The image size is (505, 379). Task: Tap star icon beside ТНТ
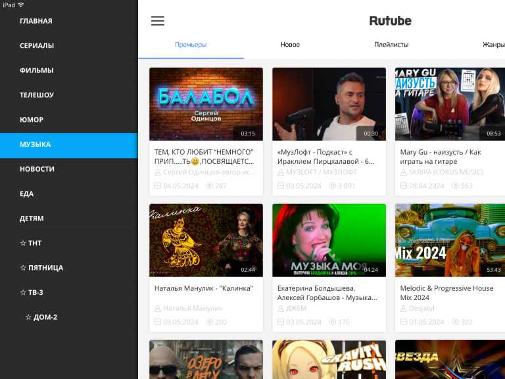[23, 243]
